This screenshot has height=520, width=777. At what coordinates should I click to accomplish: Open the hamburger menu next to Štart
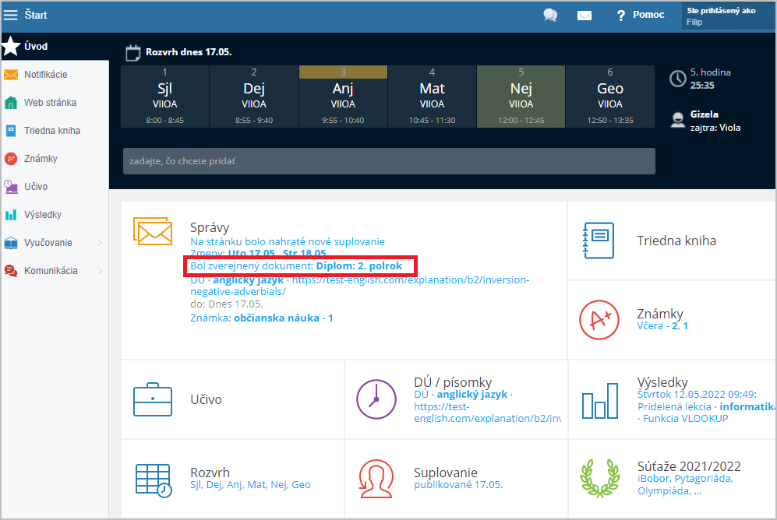[x=10, y=15]
